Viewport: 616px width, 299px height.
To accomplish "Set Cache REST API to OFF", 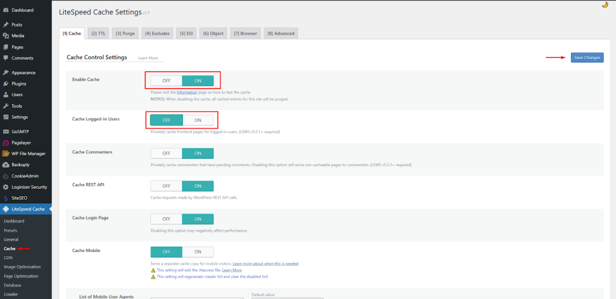I will pyautogui.click(x=166, y=186).
